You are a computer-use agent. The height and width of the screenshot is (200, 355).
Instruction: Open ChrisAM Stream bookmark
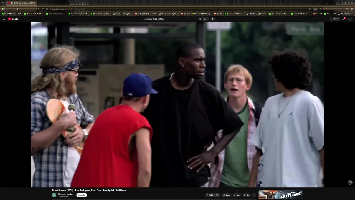12,14
